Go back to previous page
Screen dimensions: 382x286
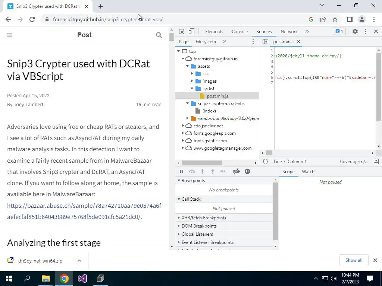pos(8,19)
